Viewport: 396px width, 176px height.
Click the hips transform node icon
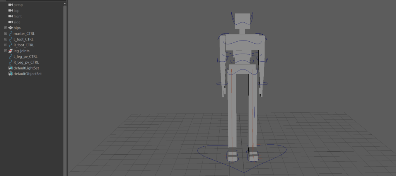[x=10, y=28]
